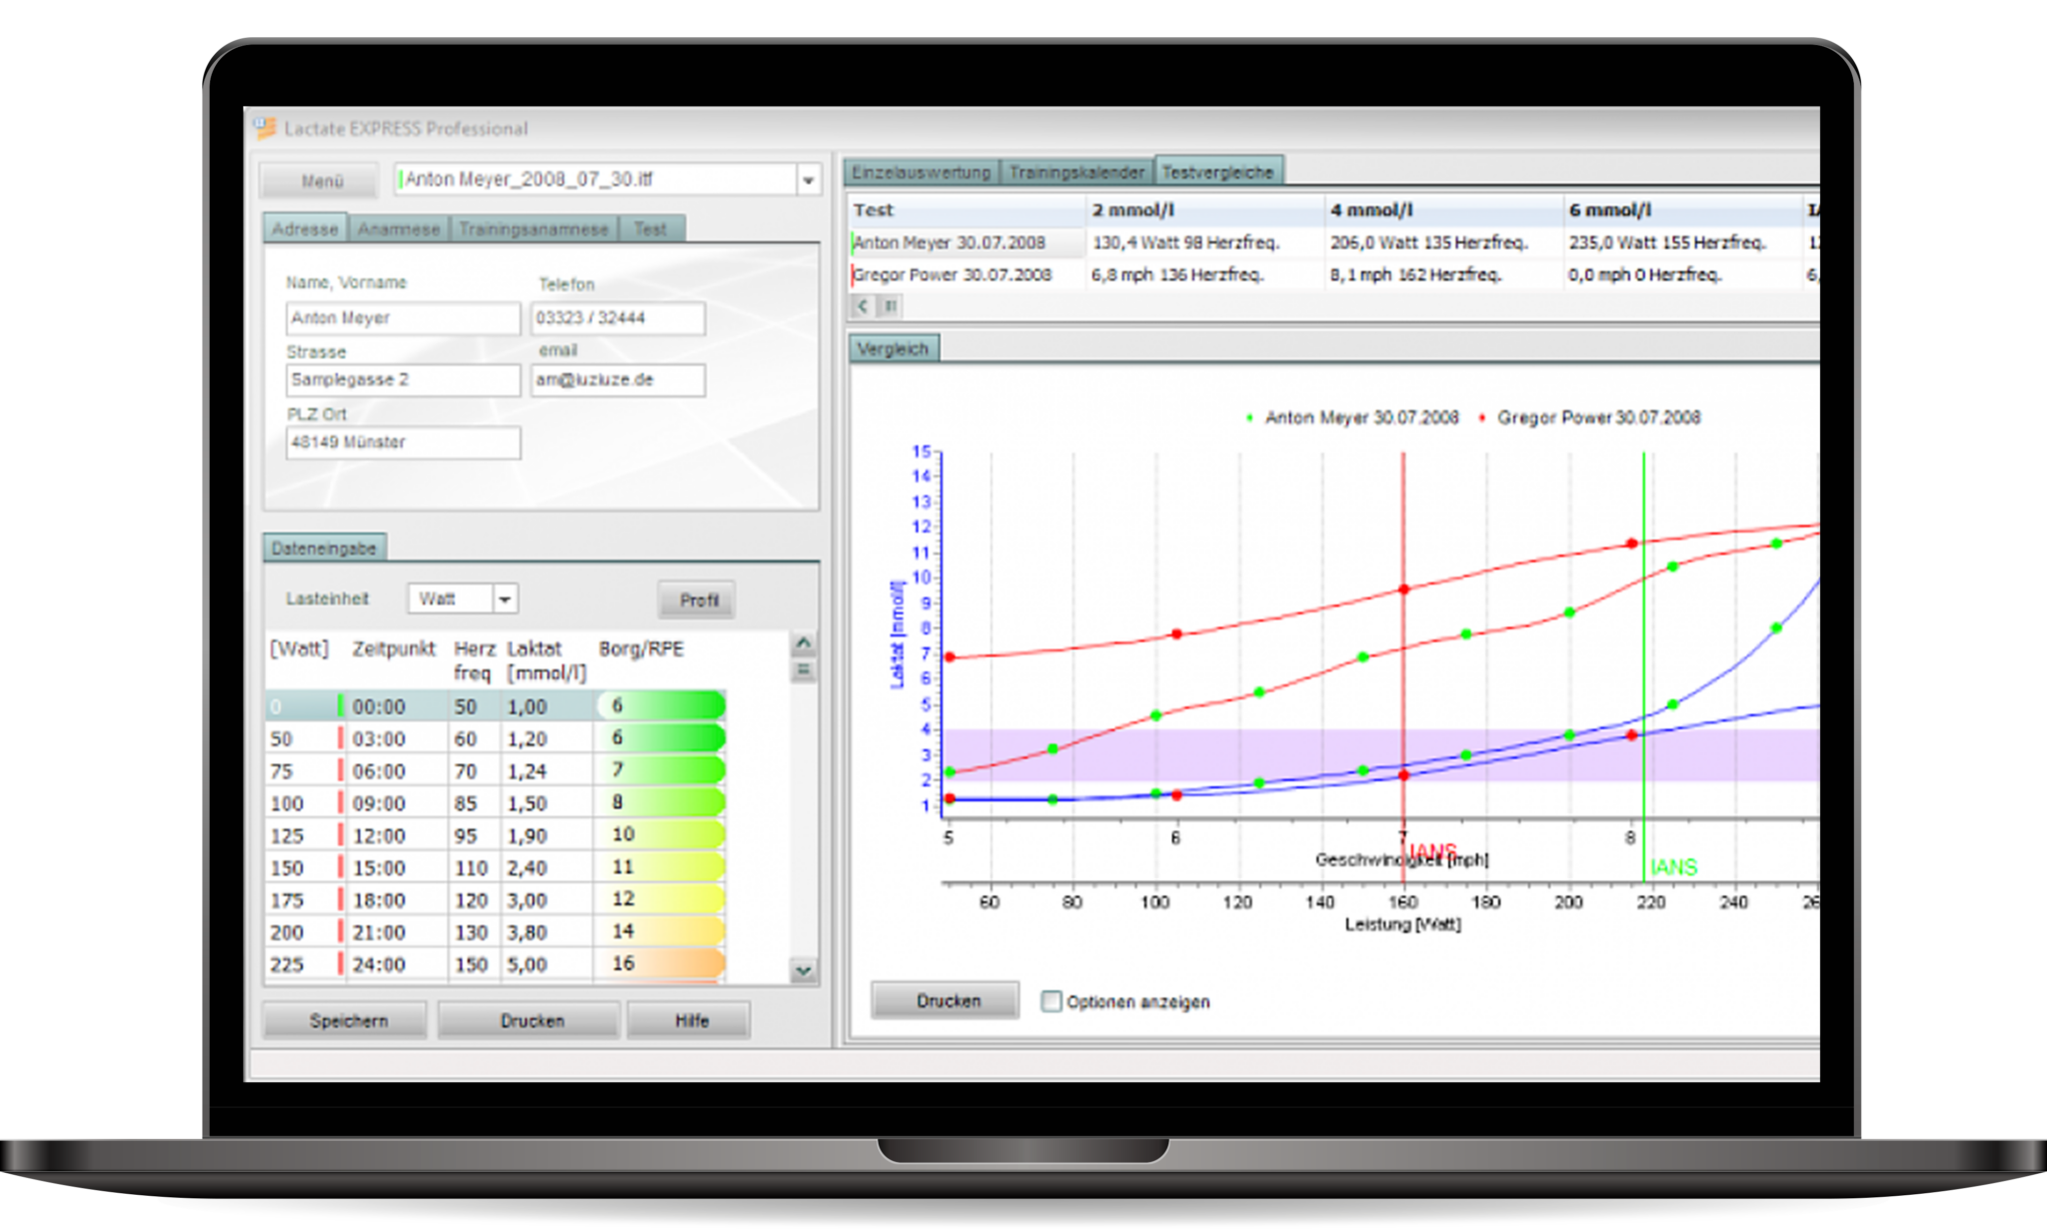Open the Anton Meyer_2008_07_30.itf file dropdown

tap(807, 181)
